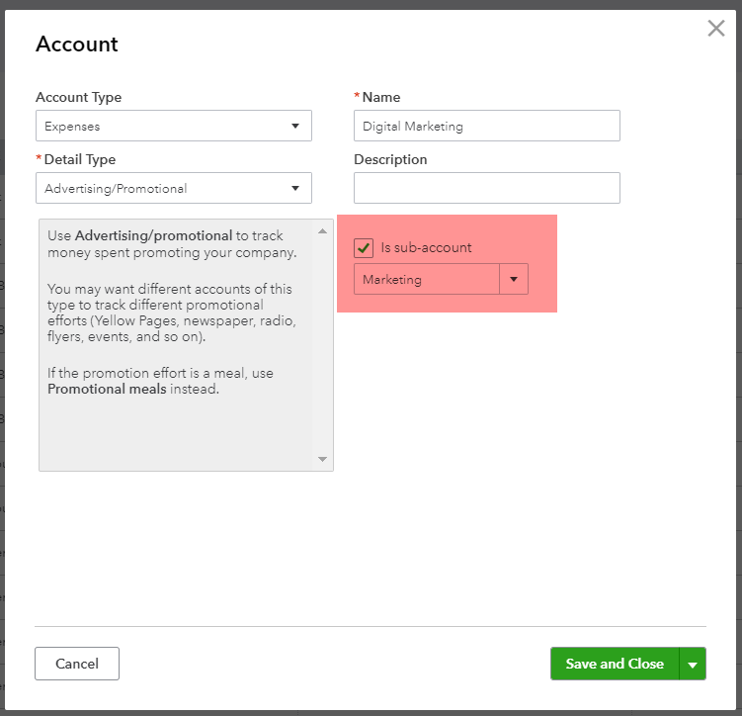Click the Detail Type field label

(x=80, y=159)
